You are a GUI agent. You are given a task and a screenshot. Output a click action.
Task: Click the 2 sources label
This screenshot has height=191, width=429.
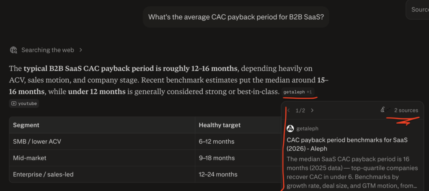406,111
